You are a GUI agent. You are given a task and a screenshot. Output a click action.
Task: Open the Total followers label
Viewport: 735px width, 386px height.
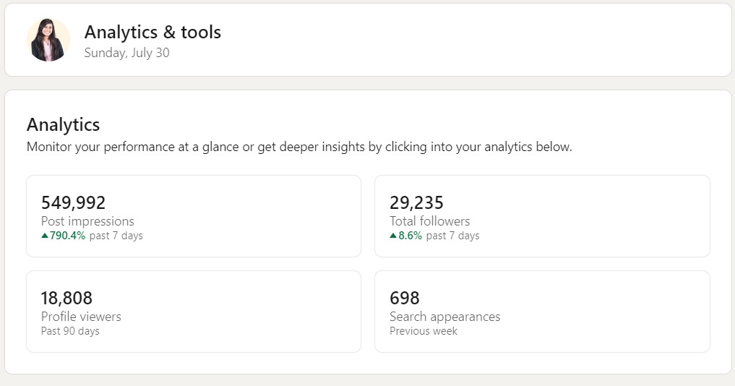[429, 221]
